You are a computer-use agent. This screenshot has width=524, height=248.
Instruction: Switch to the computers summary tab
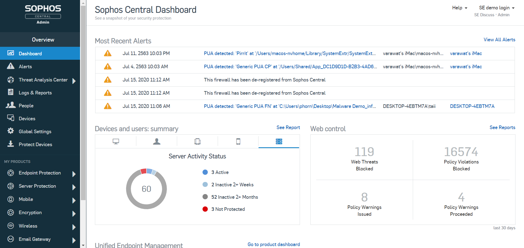point(116,141)
